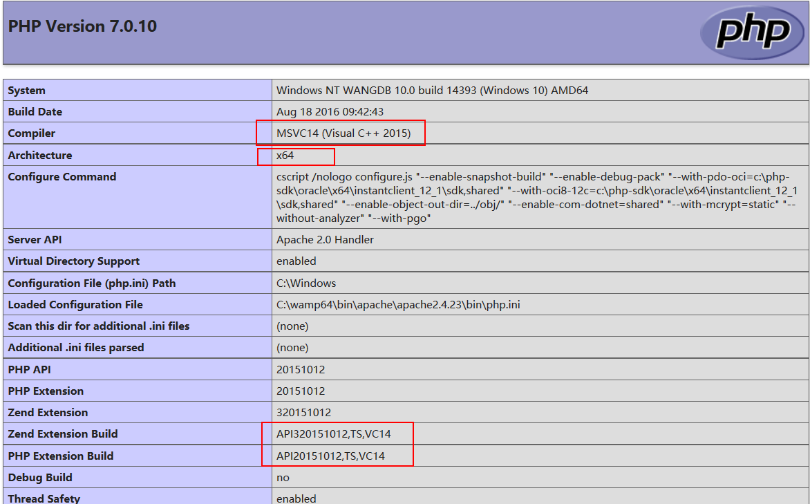Viewport: 810px width, 504px height.
Task: Select '(none)' value in Scan this dir row
Action: [x=292, y=326]
